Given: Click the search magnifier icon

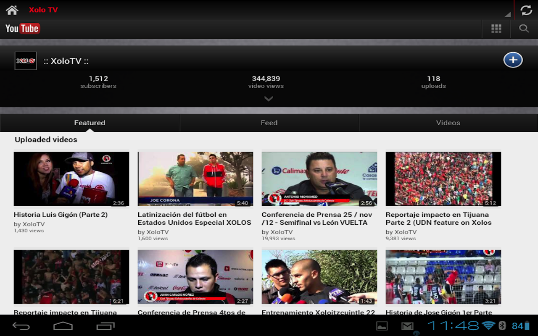Looking at the screenshot, I should [x=524, y=29].
